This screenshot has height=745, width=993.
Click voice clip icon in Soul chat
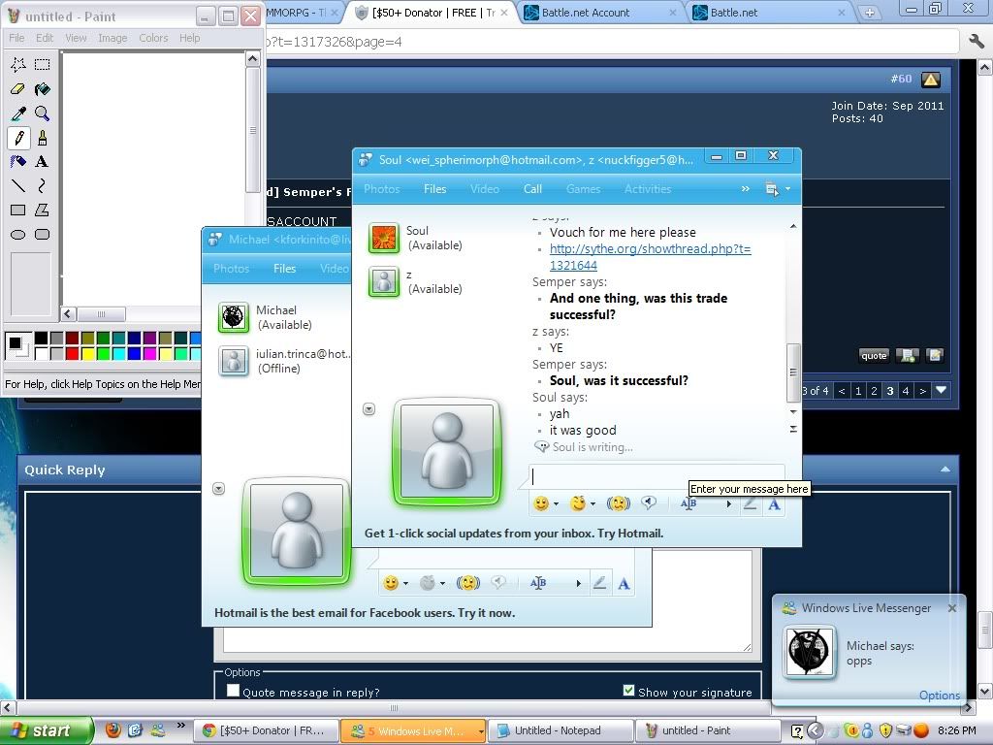tap(649, 503)
